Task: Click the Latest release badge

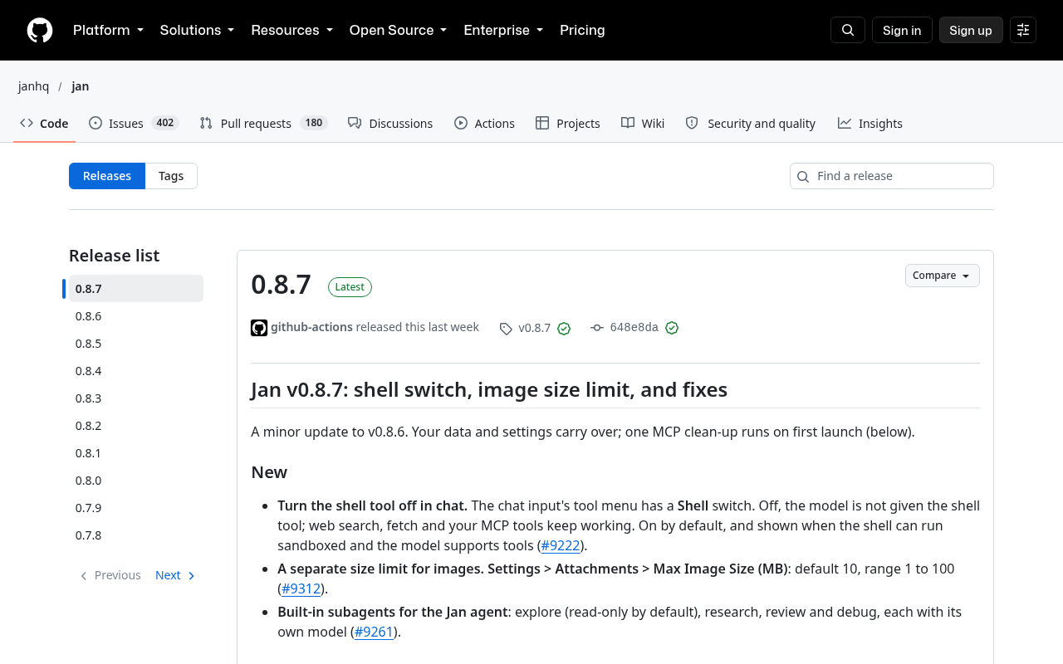Action: coord(350,286)
